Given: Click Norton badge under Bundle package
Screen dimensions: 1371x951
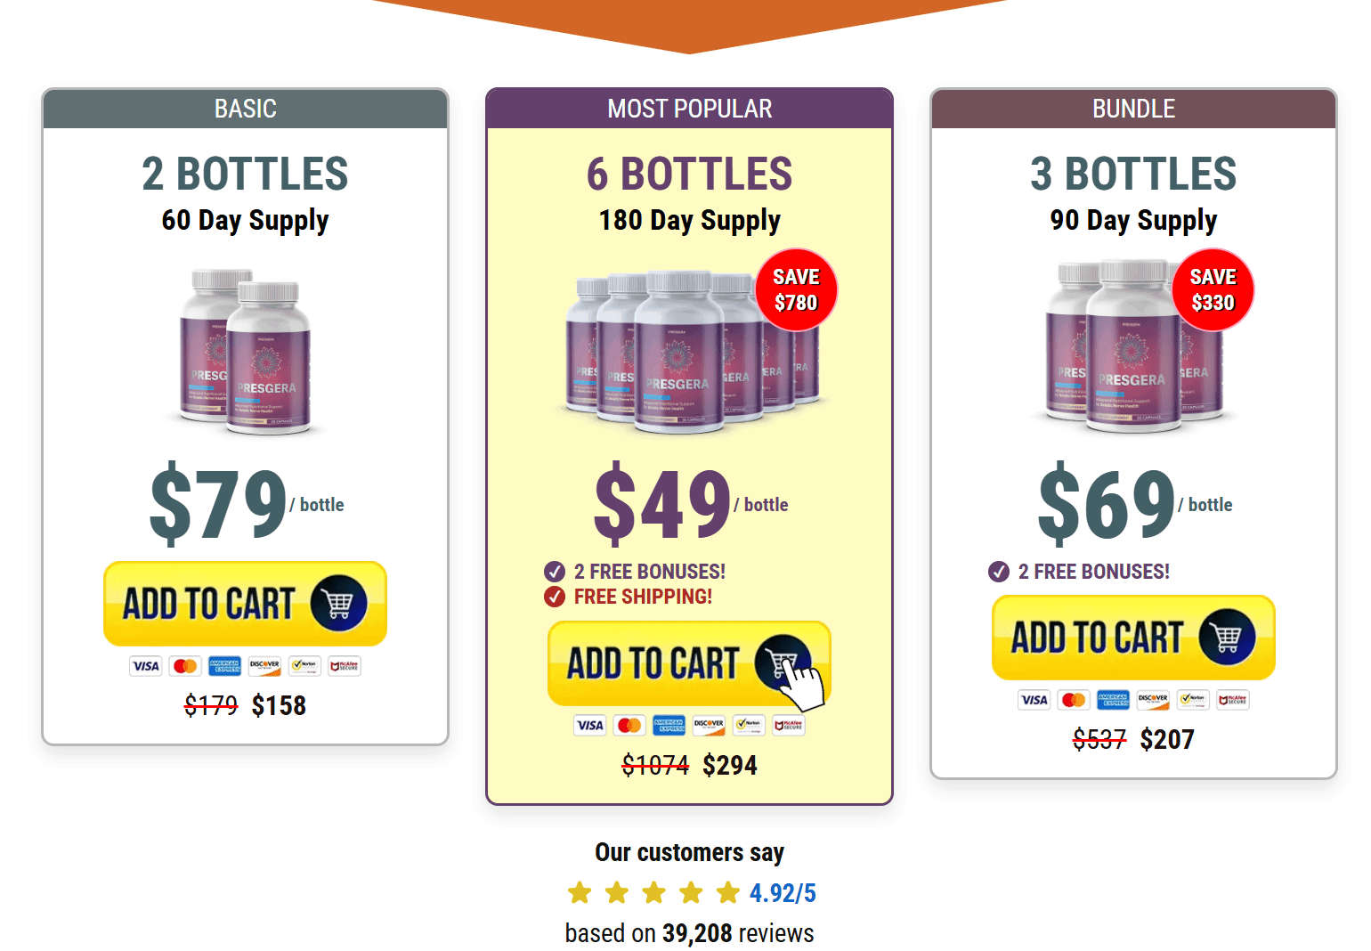Looking at the screenshot, I should click(1193, 700).
